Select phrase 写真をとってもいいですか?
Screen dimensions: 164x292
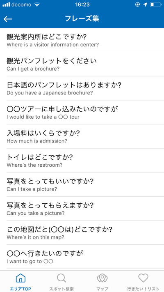pyautogui.click(x=82, y=184)
